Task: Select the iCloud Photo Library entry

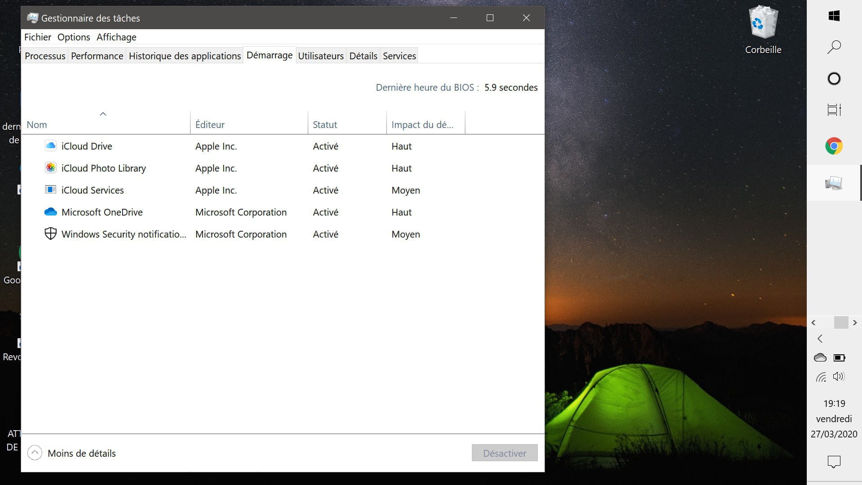Action: [x=104, y=168]
